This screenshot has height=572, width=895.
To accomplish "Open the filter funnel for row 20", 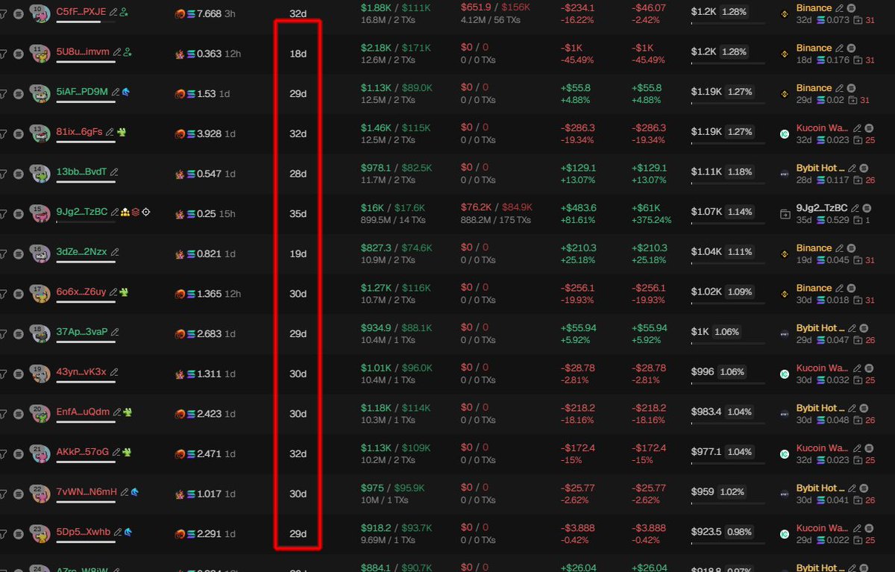I will point(4,415).
